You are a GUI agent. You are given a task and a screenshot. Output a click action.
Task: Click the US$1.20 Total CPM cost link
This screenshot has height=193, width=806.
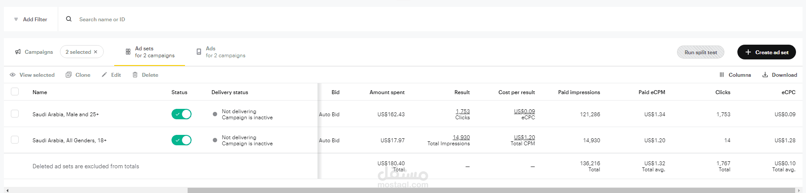pyautogui.click(x=525, y=137)
